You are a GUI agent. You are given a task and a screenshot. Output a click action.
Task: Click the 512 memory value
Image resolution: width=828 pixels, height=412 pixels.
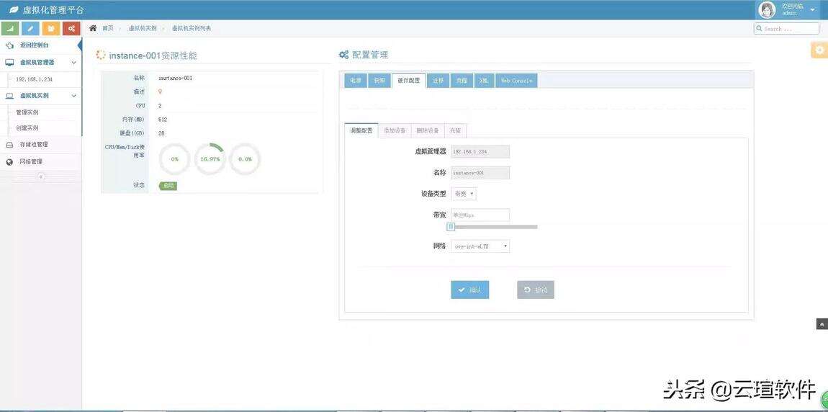[x=163, y=120]
